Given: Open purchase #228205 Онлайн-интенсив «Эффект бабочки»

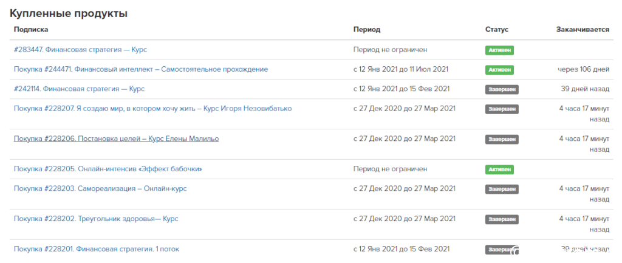Looking at the screenshot, I should coord(108,169).
